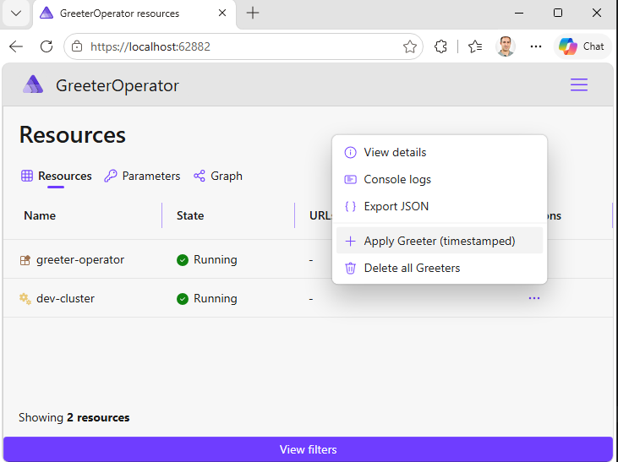Open Console logs from the context menu
The width and height of the screenshot is (618, 462).
pos(440,180)
